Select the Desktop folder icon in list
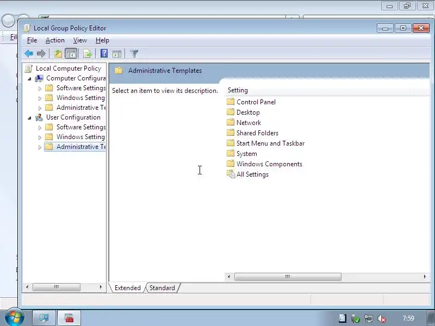Image resolution: width=435 pixels, height=326 pixels. [x=231, y=112]
